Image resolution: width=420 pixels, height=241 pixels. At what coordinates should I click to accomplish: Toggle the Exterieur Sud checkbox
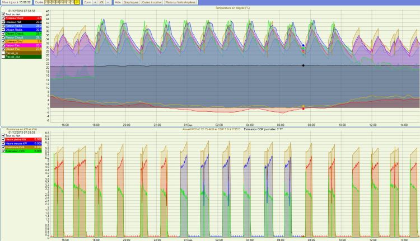3,41
